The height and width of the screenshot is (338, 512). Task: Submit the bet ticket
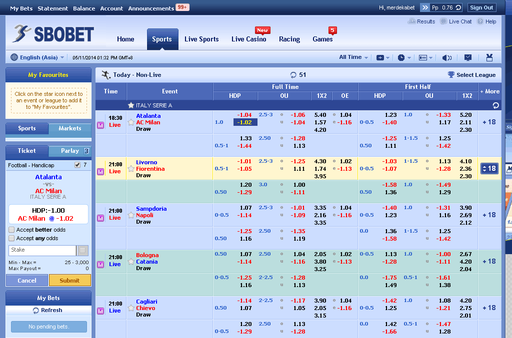coord(69,281)
